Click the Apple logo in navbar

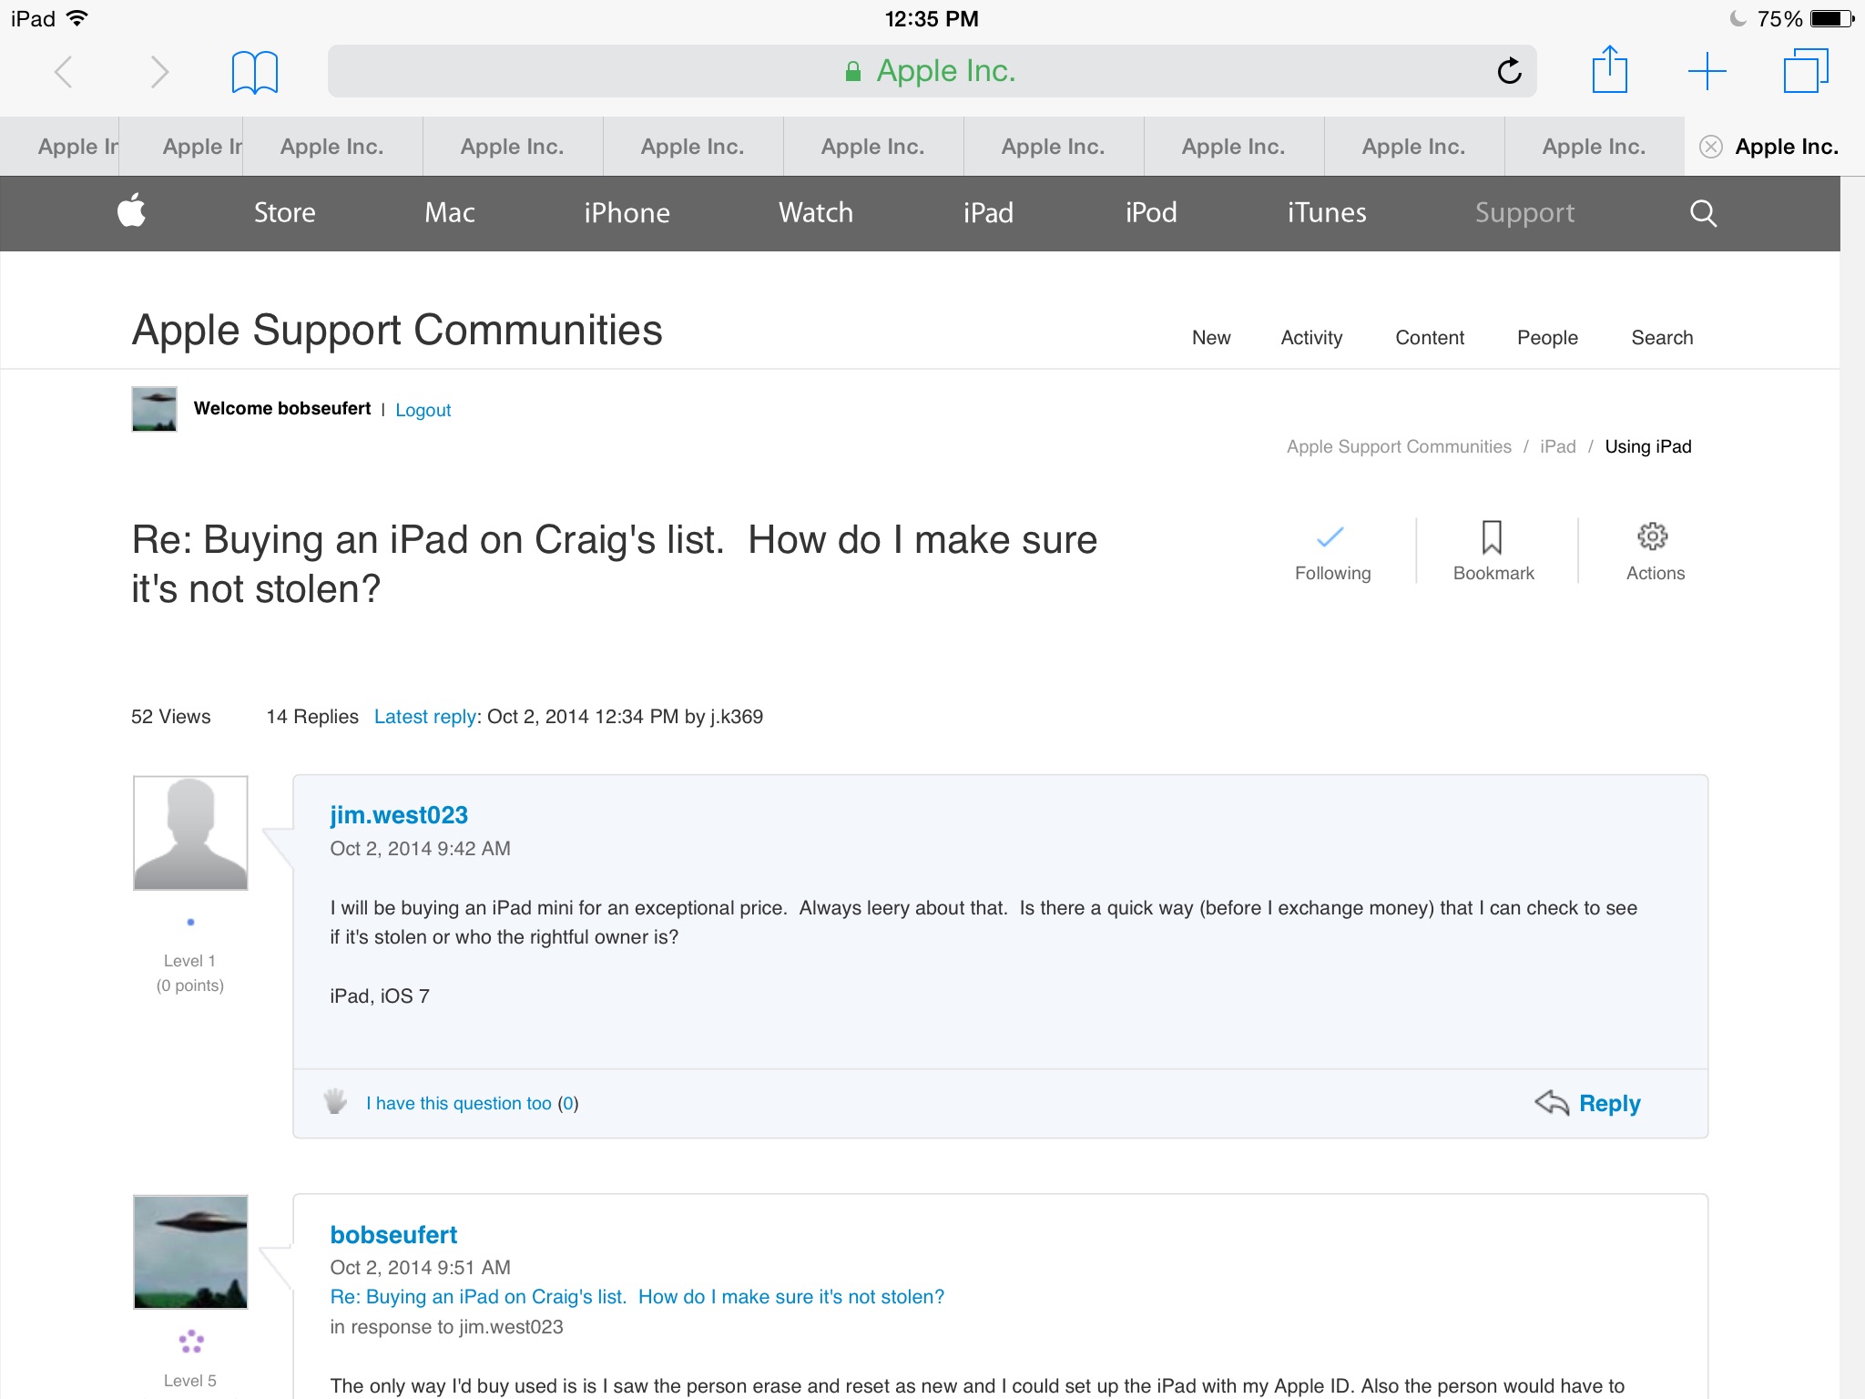132,212
